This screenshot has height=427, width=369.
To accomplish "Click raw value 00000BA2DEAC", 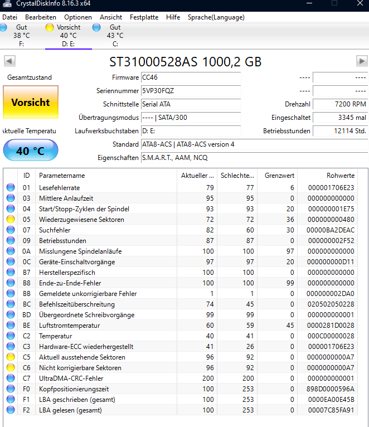I will tap(331, 230).
